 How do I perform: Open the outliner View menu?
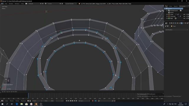click(x=171, y=6)
